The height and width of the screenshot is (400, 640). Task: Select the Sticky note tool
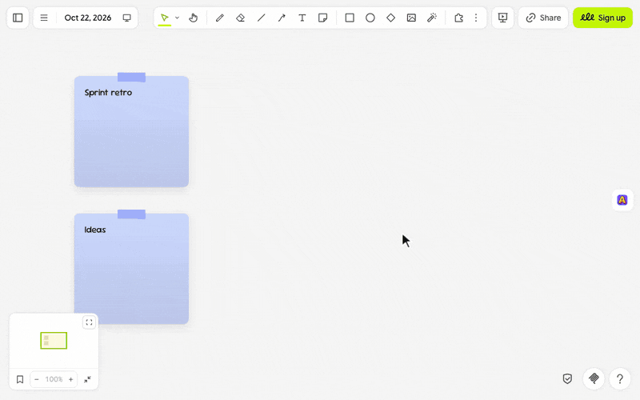pos(323,18)
